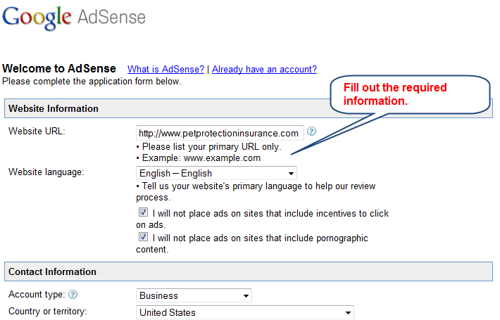
Task: Click the Website URL label text
Action: click(x=37, y=132)
